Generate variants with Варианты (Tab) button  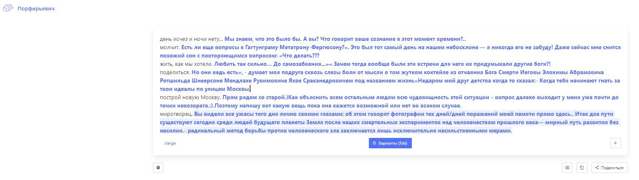(390, 143)
